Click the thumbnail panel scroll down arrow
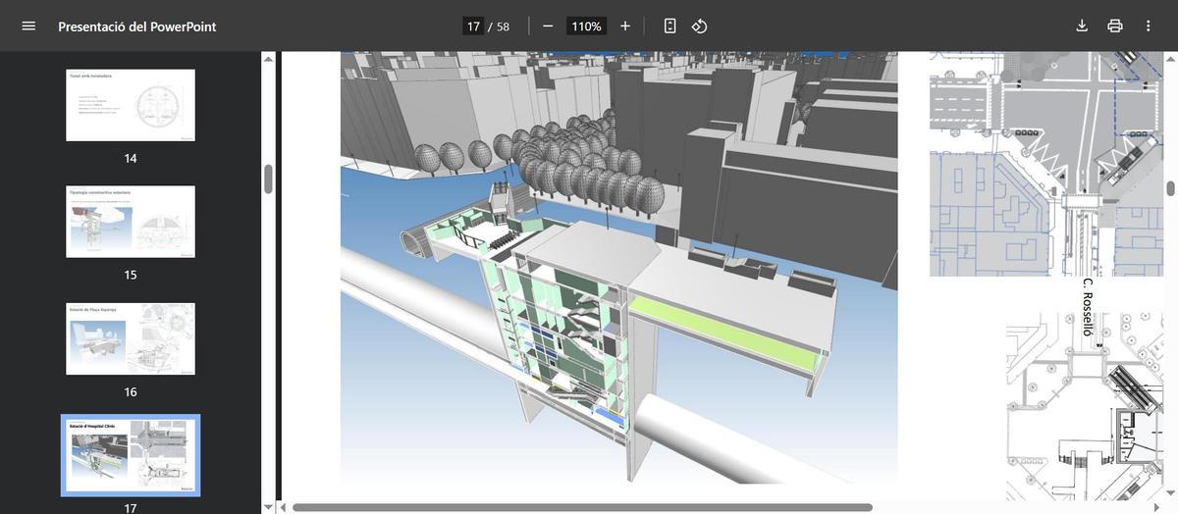This screenshot has width=1178, height=514. pos(268,507)
